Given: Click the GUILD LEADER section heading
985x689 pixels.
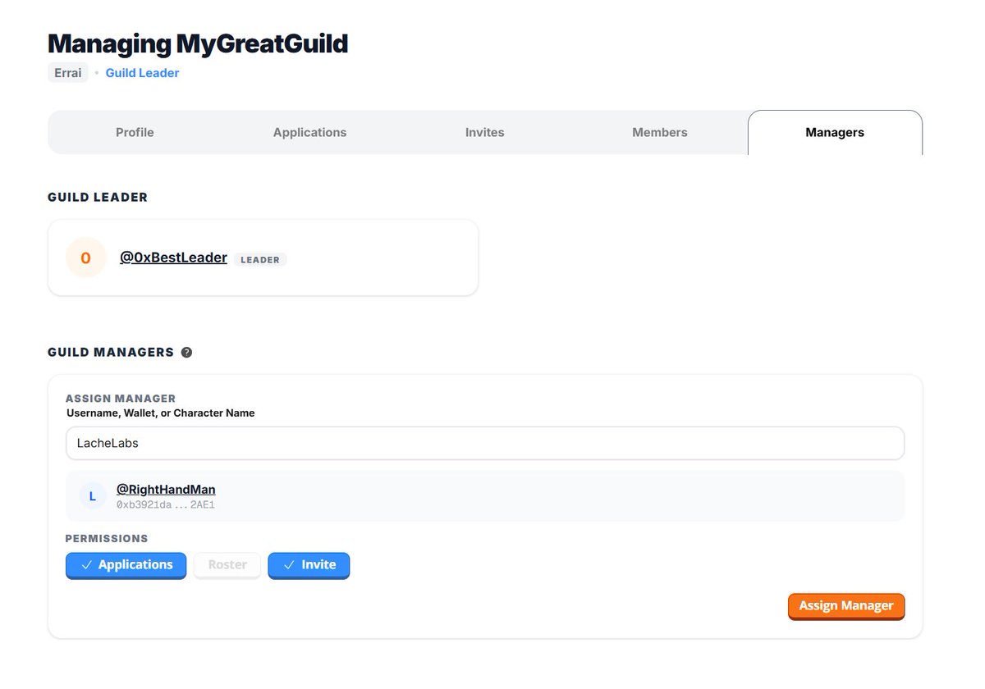Looking at the screenshot, I should coord(98,198).
